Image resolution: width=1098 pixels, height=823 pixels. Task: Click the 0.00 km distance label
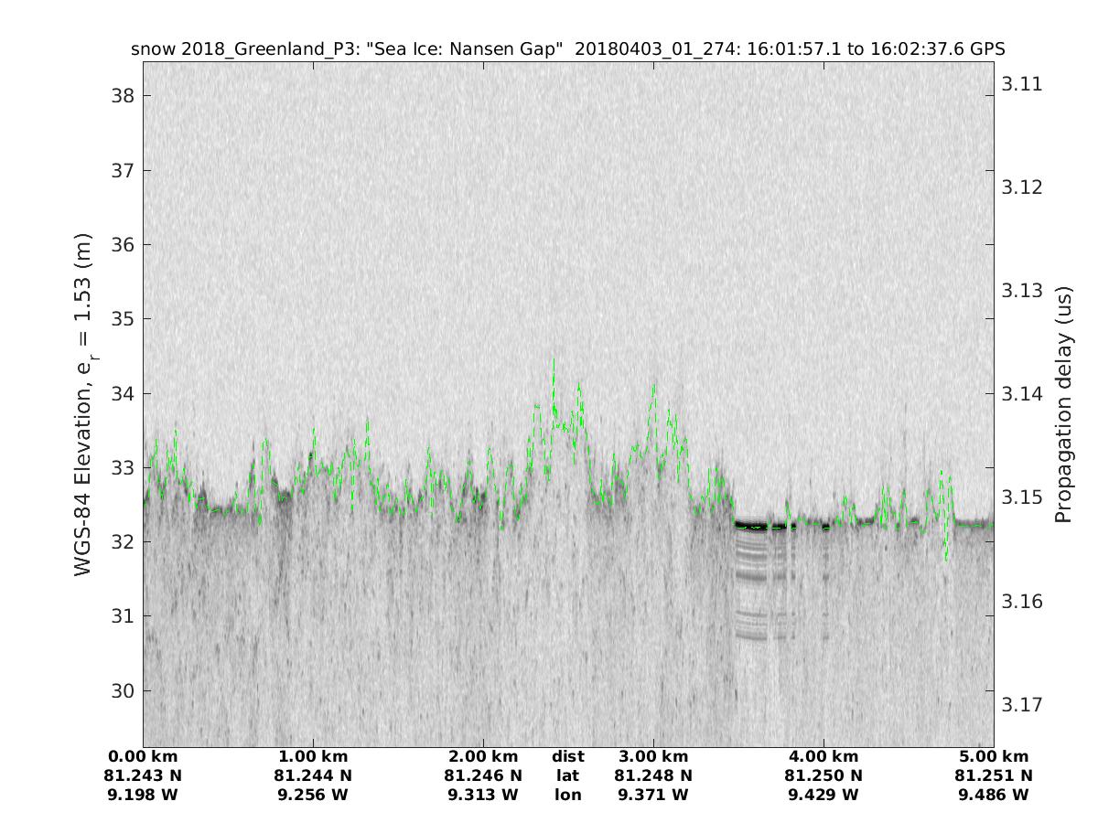click(x=144, y=756)
